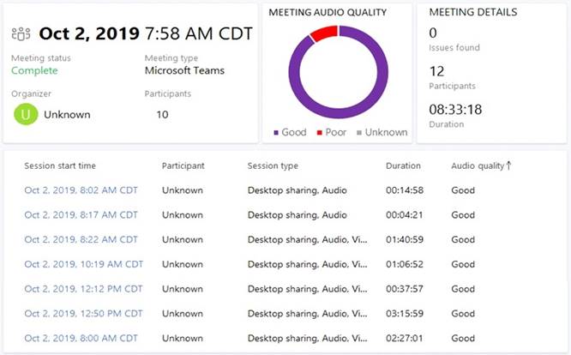Click the 02:27:01 duration cell
Screen dimensions: 571x355
(405, 338)
